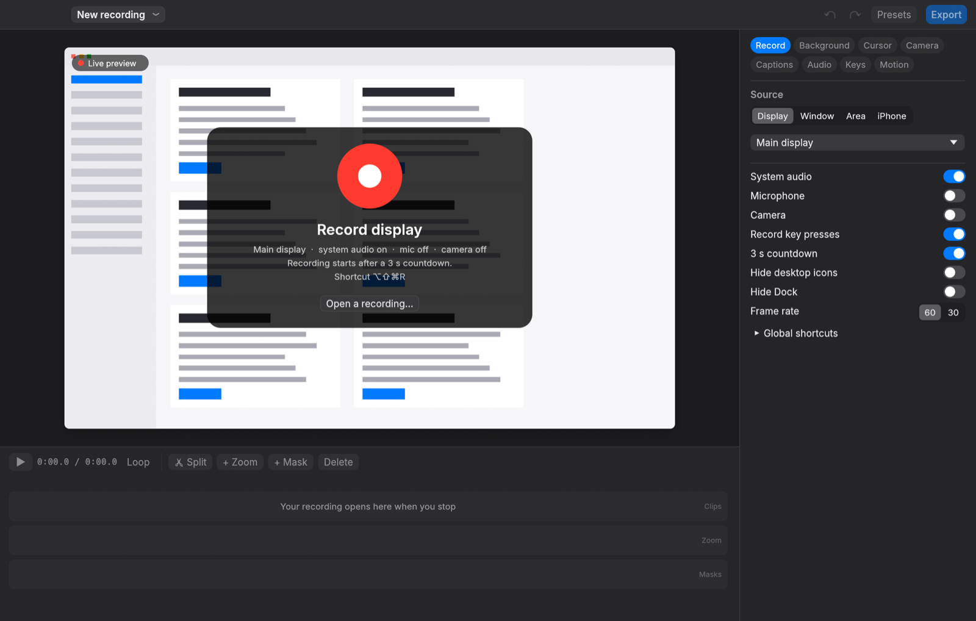This screenshot has height=621, width=976.
Task: Click the Record display heading
Action: pos(370,230)
